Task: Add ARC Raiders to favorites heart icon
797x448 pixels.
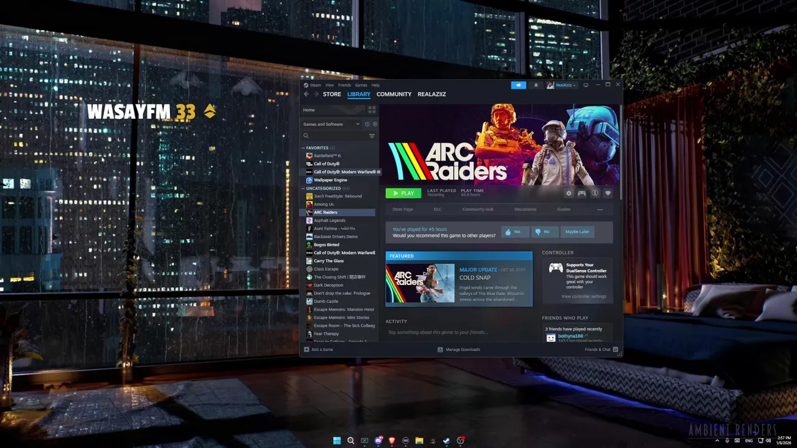Action: [608, 193]
